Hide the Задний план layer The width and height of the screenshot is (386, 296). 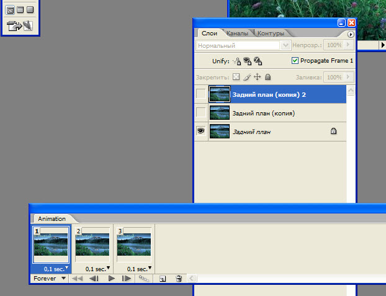(201, 131)
